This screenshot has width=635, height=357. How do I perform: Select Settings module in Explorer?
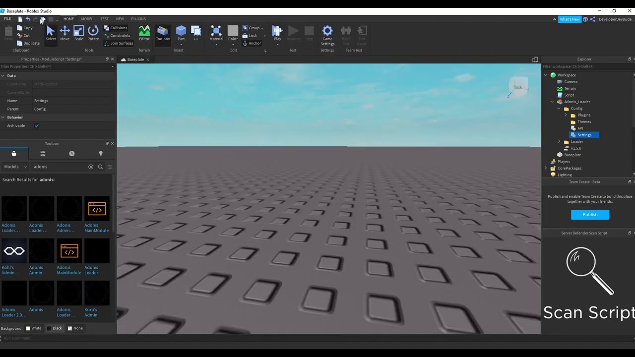click(x=584, y=135)
